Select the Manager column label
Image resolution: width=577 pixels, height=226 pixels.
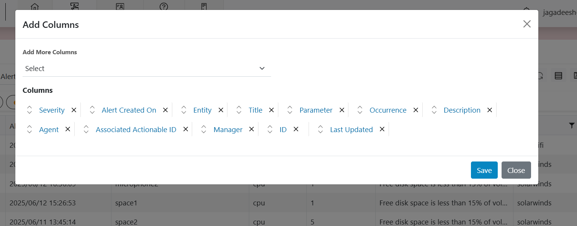[x=228, y=130]
